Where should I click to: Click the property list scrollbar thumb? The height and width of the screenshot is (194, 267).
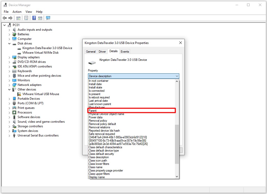pos(177,144)
